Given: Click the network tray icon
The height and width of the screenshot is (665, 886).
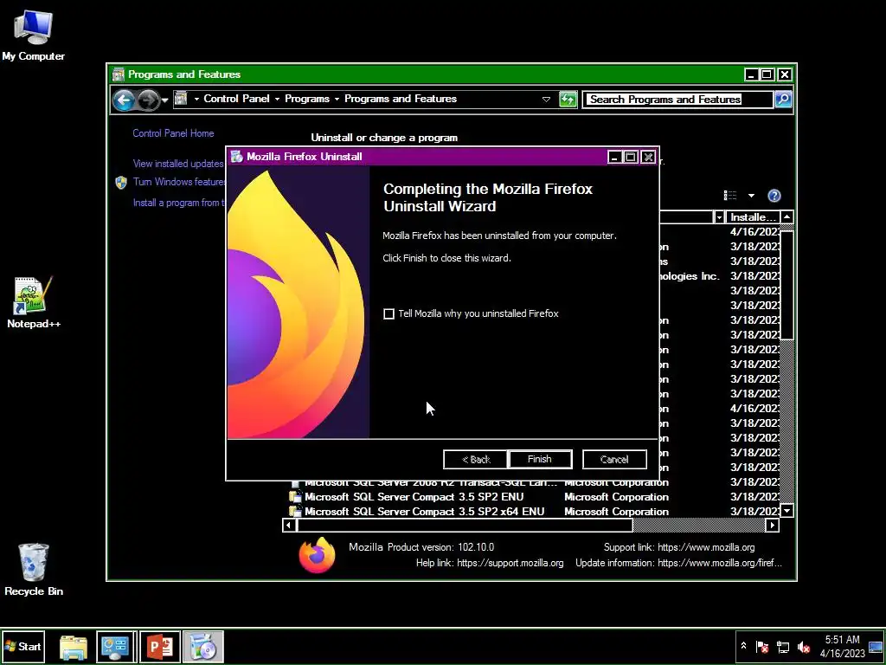Looking at the screenshot, I should tap(783, 646).
